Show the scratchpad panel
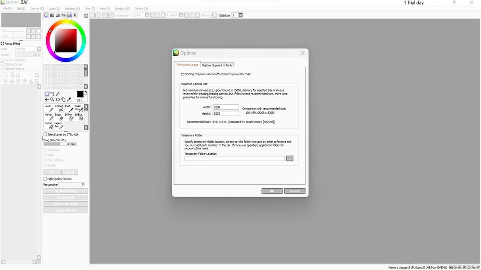The height and width of the screenshot is (270, 481). tap(75, 15)
